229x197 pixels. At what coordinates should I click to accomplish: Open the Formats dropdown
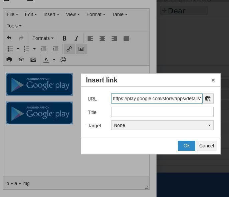[x=43, y=38]
